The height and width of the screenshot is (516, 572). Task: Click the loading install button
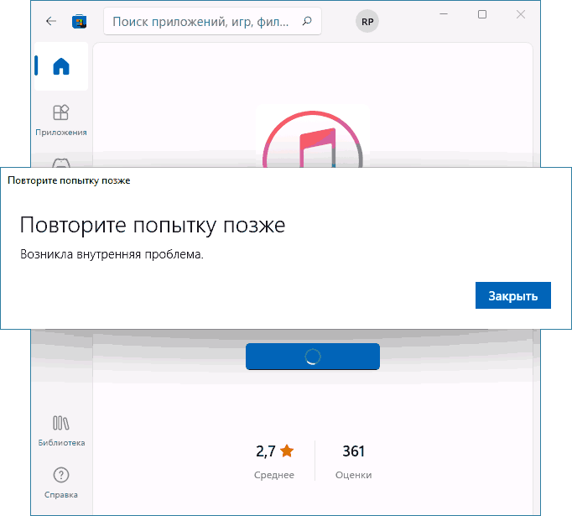point(313,357)
